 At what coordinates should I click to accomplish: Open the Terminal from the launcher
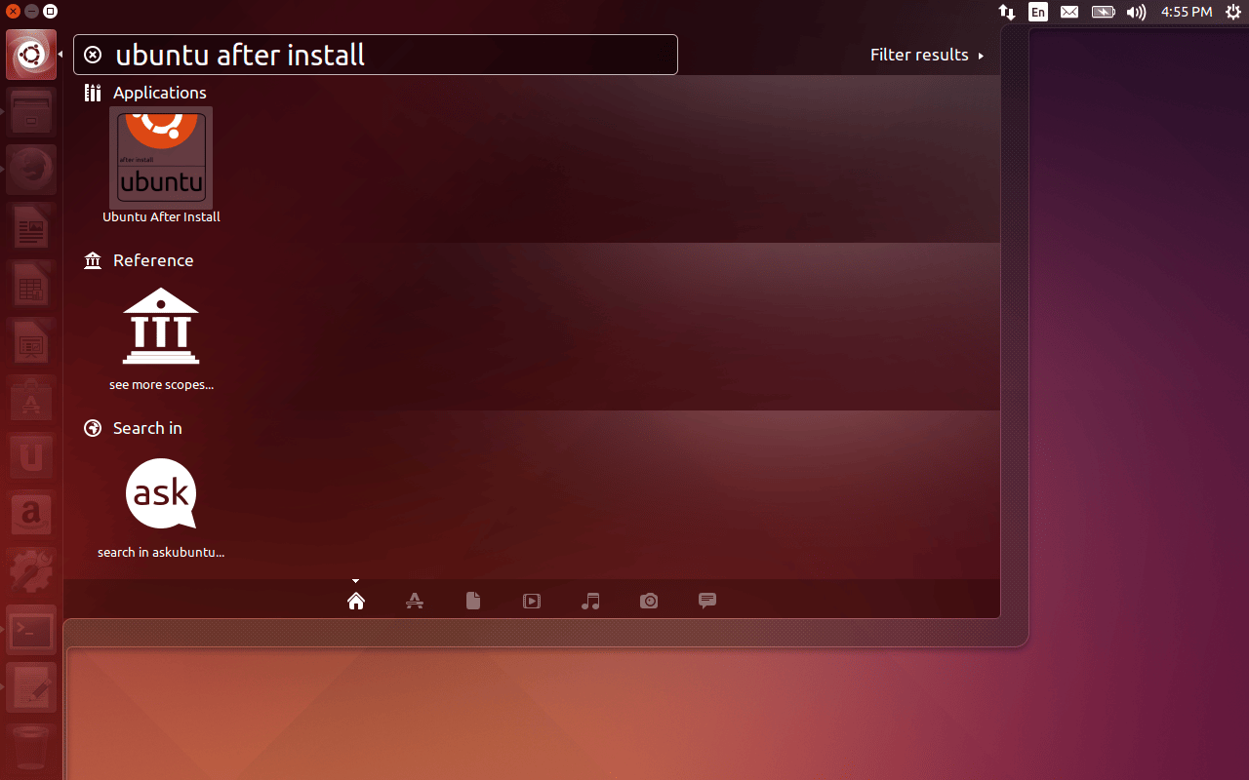point(30,629)
